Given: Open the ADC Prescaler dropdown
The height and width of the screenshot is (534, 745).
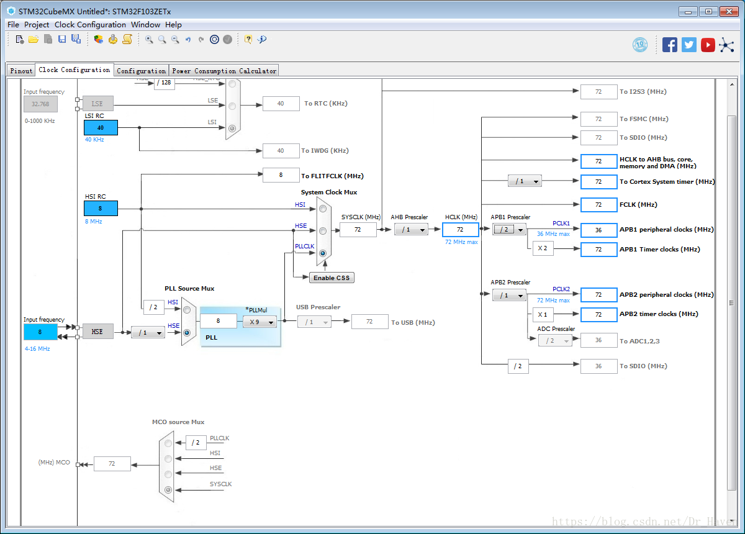Looking at the screenshot, I should click(555, 340).
